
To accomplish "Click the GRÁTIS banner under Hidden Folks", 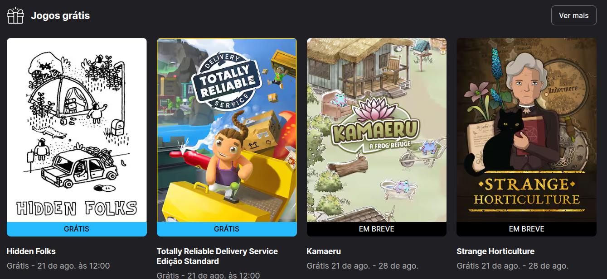I will tap(77, 229).
